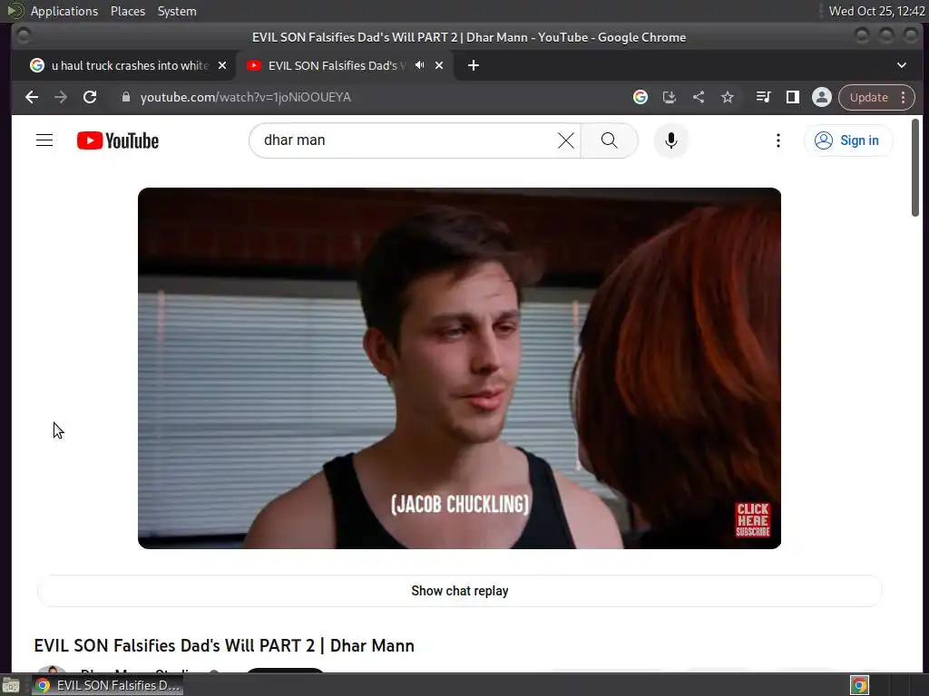The height and width of the screenshot is (696, 929).
Task: Click the Chrome icon in the bottom tray
Action: point(859,685)
